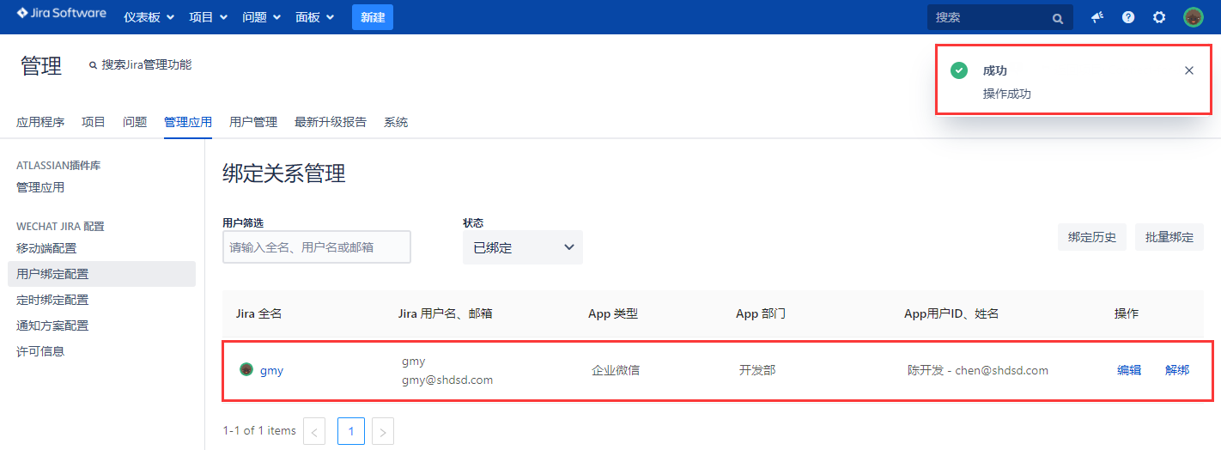Dismiss the success notification with X
The width and height of the screenshot is (1221, 450).
1188,70
